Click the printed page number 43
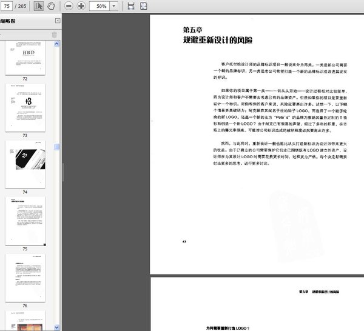This screenshot has height=331, width=364. 184,241
